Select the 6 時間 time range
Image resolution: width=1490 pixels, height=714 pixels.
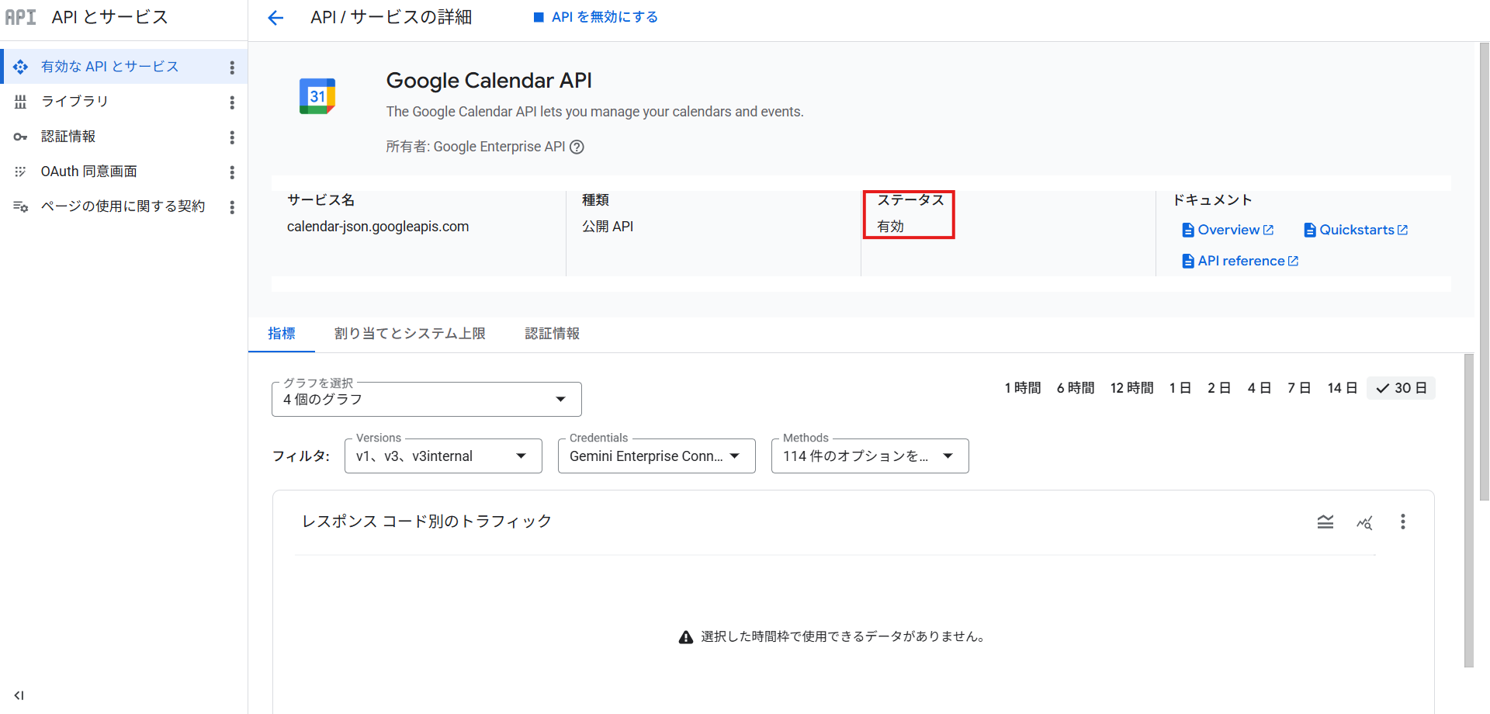coord(1076,388)
